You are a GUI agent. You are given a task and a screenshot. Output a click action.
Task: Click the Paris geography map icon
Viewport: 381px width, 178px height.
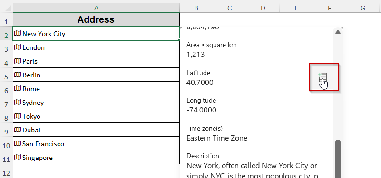coord(18,61)
